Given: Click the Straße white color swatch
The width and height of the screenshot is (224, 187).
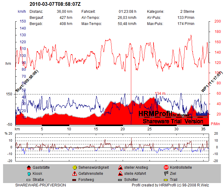Looking at the screenshot, I should pos(29,180).
